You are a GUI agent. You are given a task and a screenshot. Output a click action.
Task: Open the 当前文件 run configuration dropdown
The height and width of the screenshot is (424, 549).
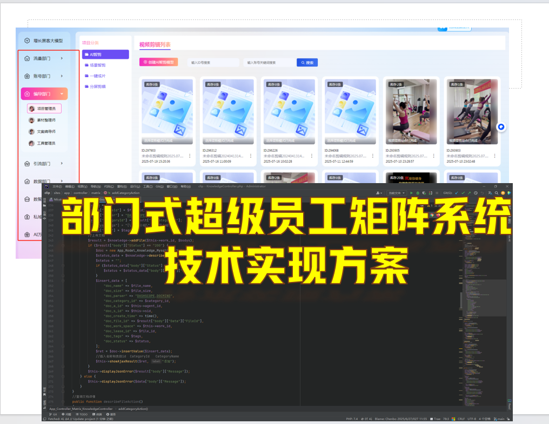[396, 193]
